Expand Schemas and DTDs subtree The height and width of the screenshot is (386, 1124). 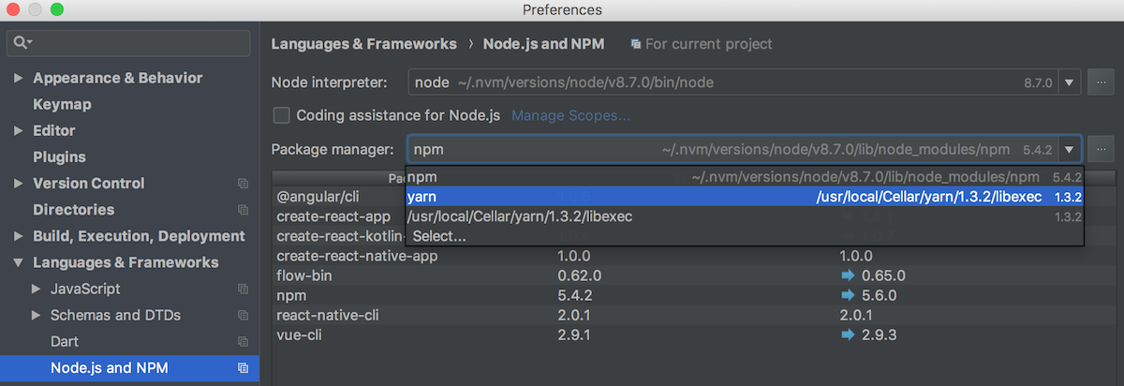tap(37, 315)
